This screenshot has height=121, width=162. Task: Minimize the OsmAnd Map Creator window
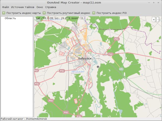coord(149,3)
